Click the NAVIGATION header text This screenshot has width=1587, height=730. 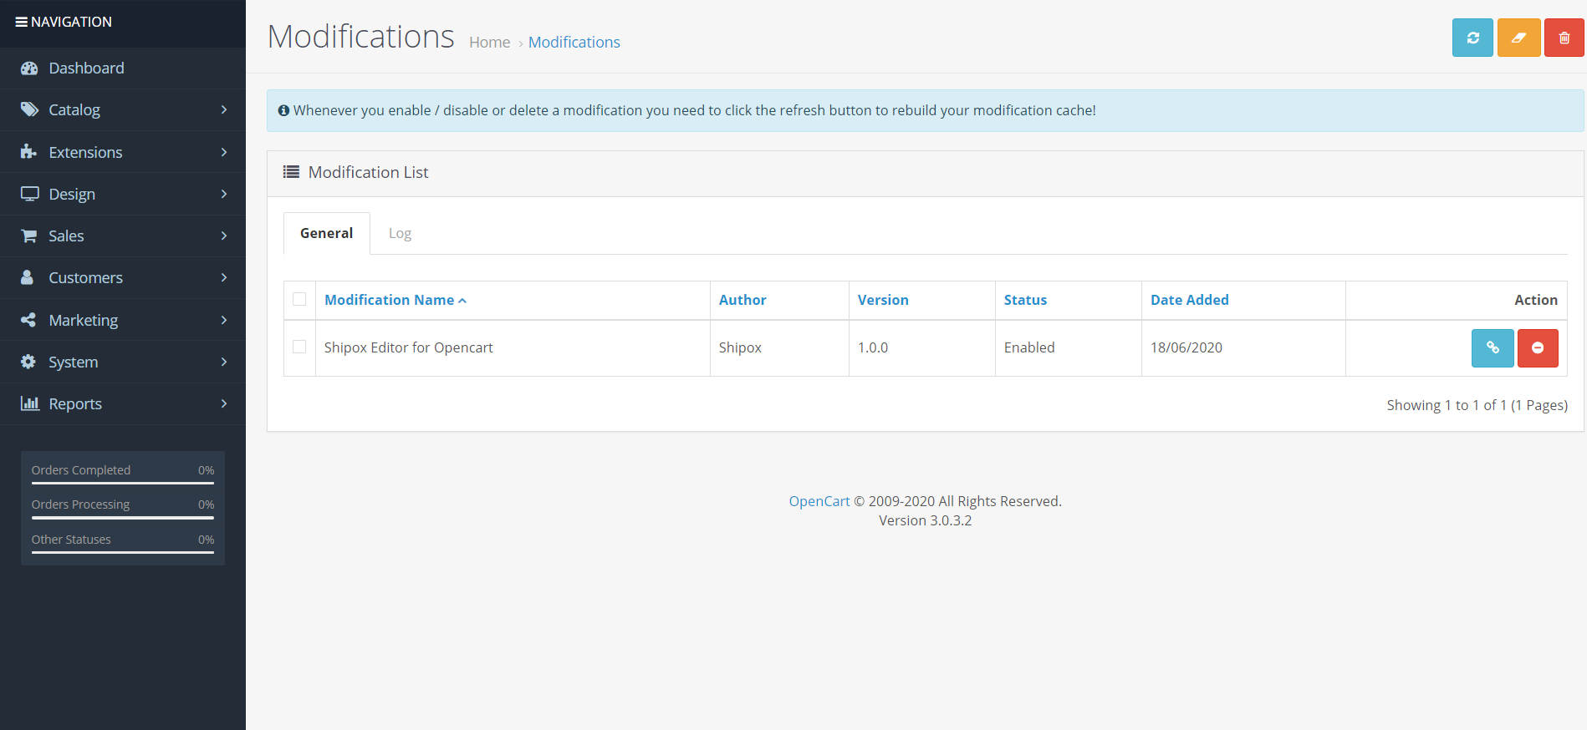71,22
